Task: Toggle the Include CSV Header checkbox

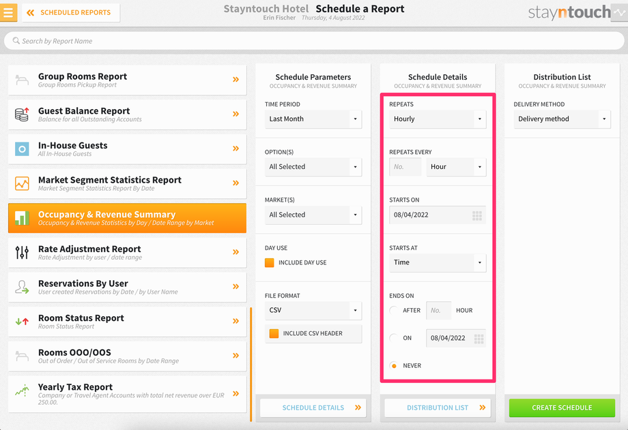Action: coord(274,334)
